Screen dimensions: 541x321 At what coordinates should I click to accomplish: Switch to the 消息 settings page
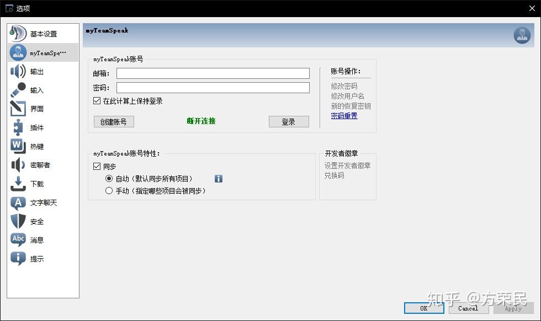[x=18, y=240]
